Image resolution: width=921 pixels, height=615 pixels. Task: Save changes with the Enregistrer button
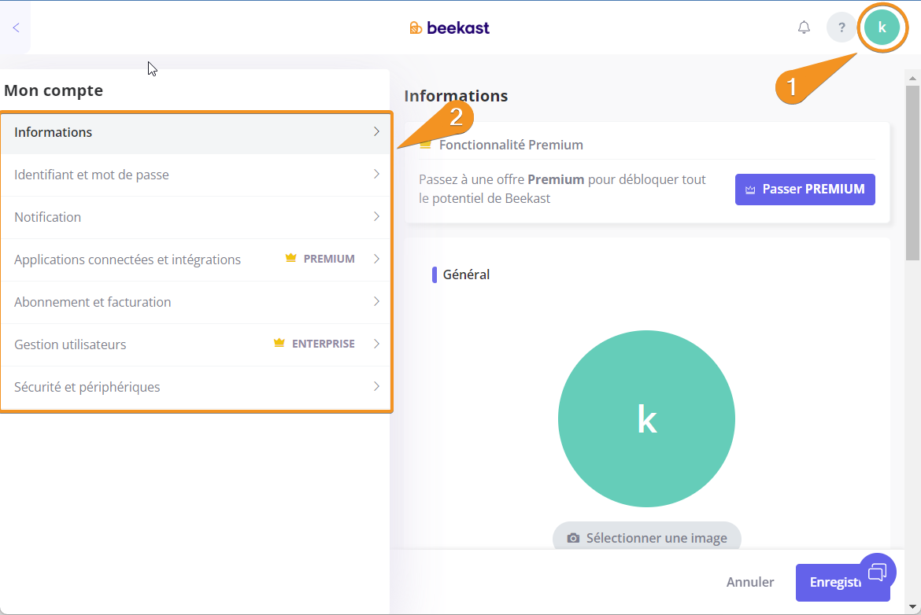pyautogui.click(x=842, y=582)
